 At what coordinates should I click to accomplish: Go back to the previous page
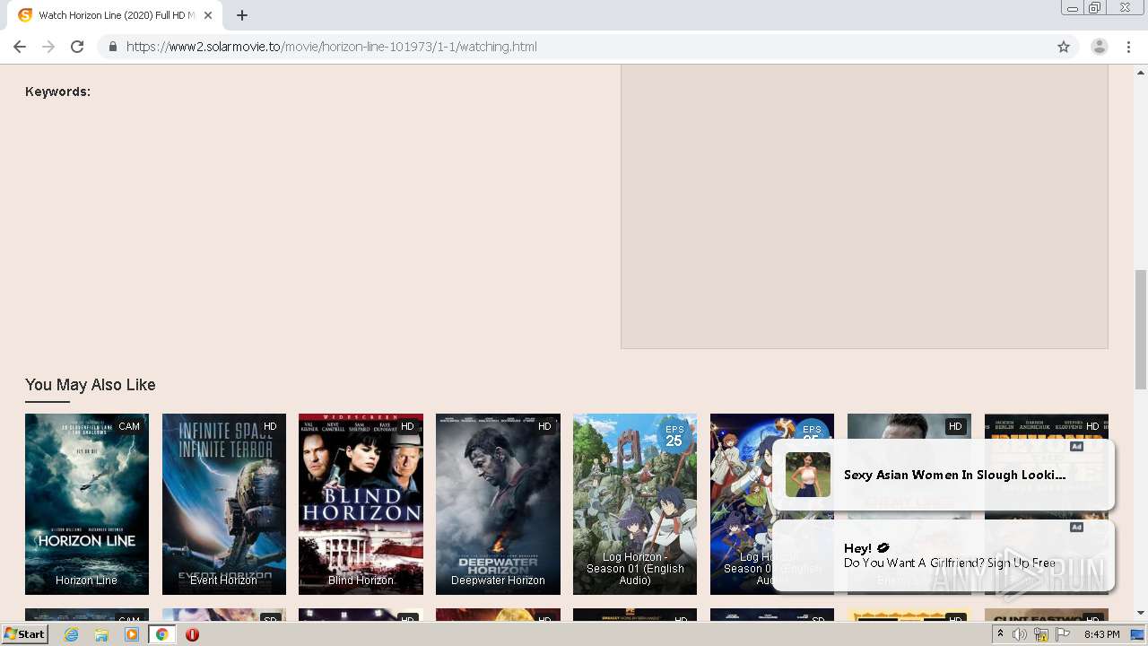pyautogui.click(x=20, y=47)
